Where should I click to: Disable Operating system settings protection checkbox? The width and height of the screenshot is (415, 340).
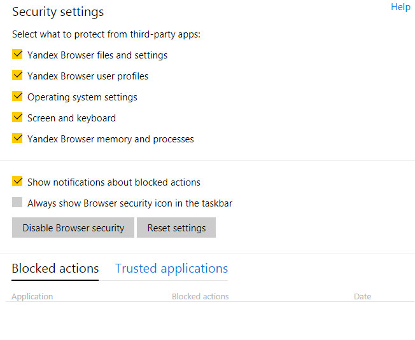(x=17, y=97)
